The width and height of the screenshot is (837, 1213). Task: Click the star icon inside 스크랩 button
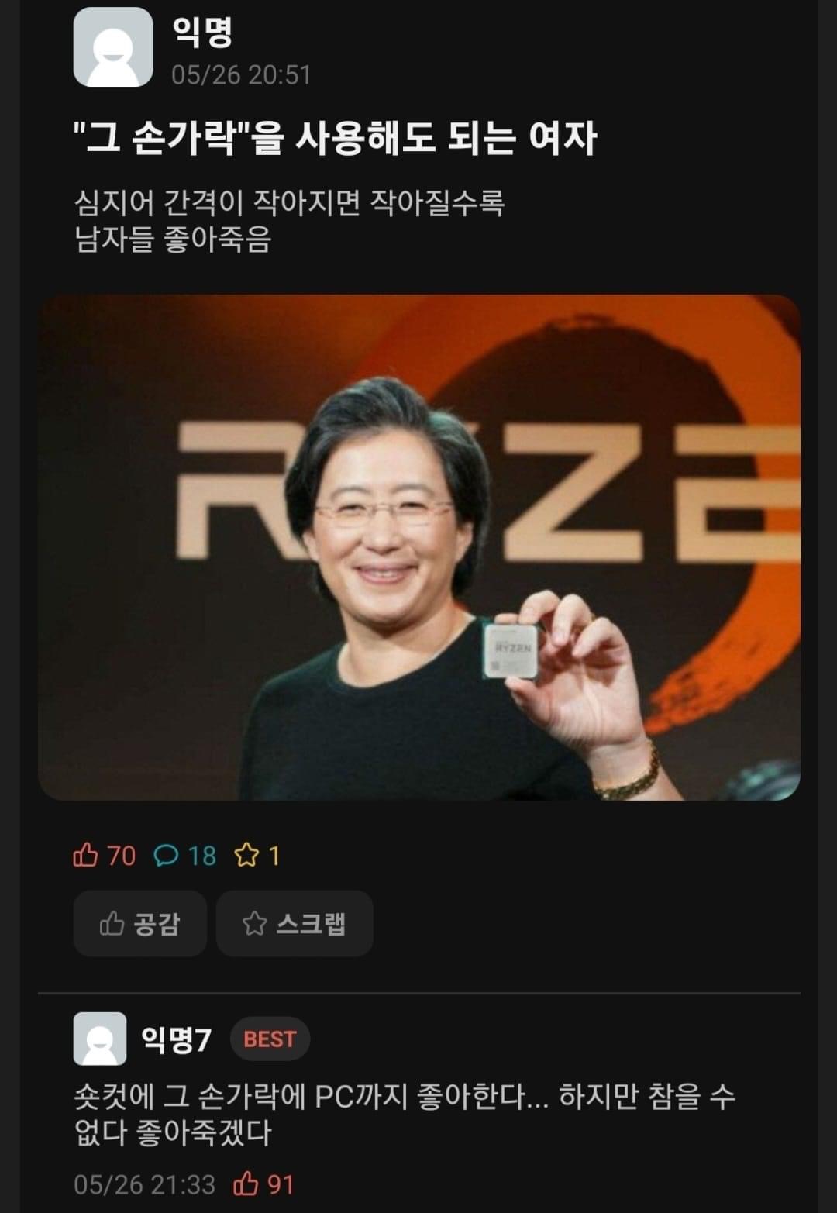click(x=254, y=923)
